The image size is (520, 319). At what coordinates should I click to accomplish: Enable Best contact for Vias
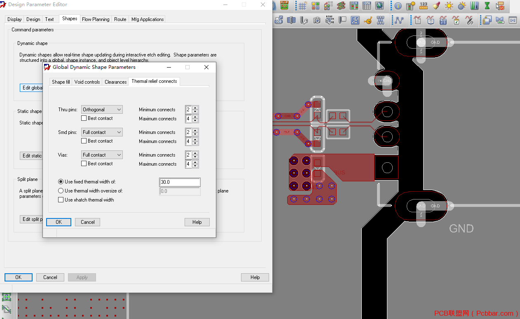(x=84, y=164)
